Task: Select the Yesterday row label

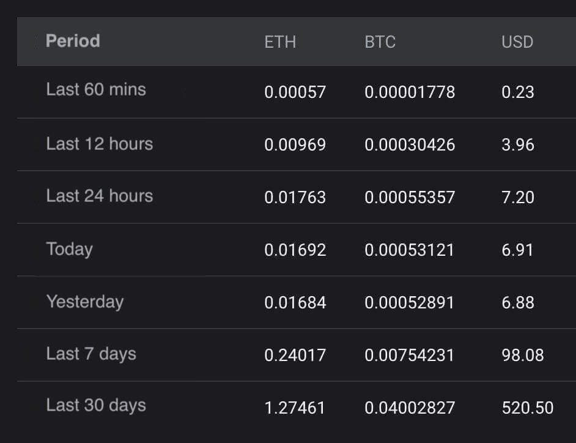Action: [x=85, y=302]
